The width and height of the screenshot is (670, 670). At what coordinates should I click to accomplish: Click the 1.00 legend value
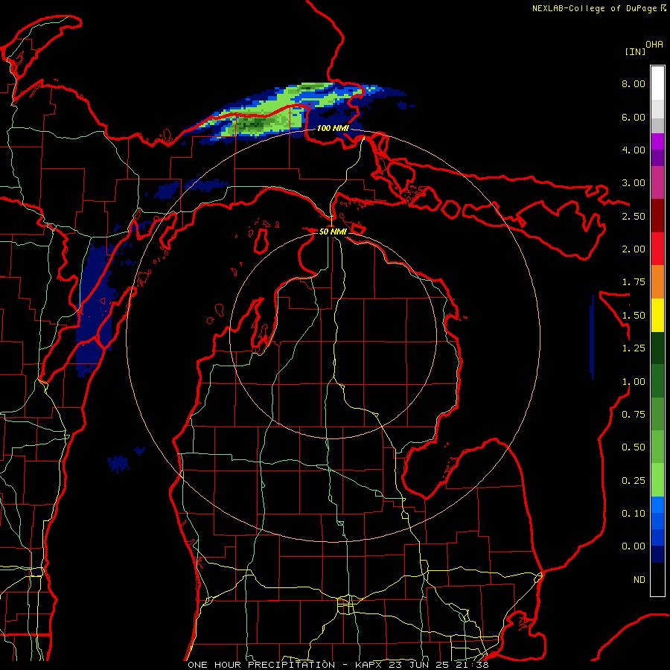click(x=633, y=382)
